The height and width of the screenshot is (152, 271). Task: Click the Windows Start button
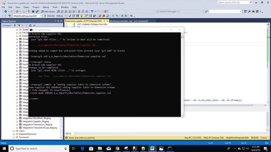pos(4,148)
